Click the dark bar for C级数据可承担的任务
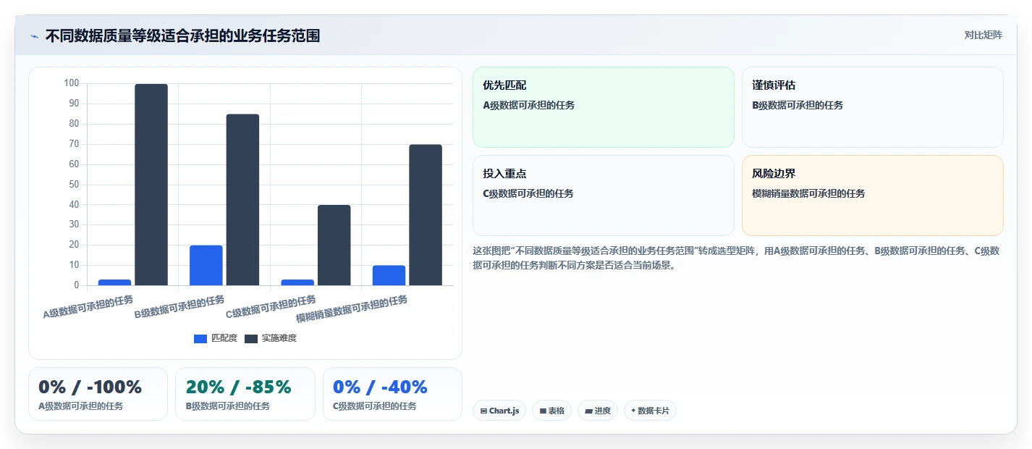This screenshot has height=449, width=1032. 334,245
